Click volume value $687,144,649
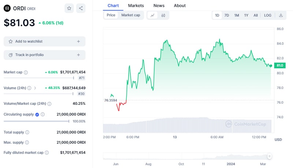 click(x=74, y=88)
